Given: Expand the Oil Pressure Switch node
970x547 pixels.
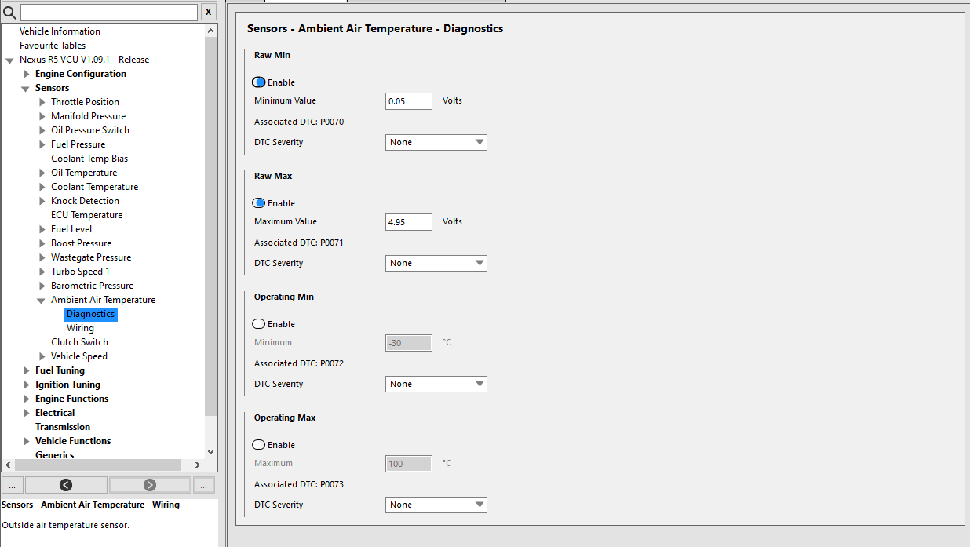Looking at the screenshot, I should pos(42,130).
